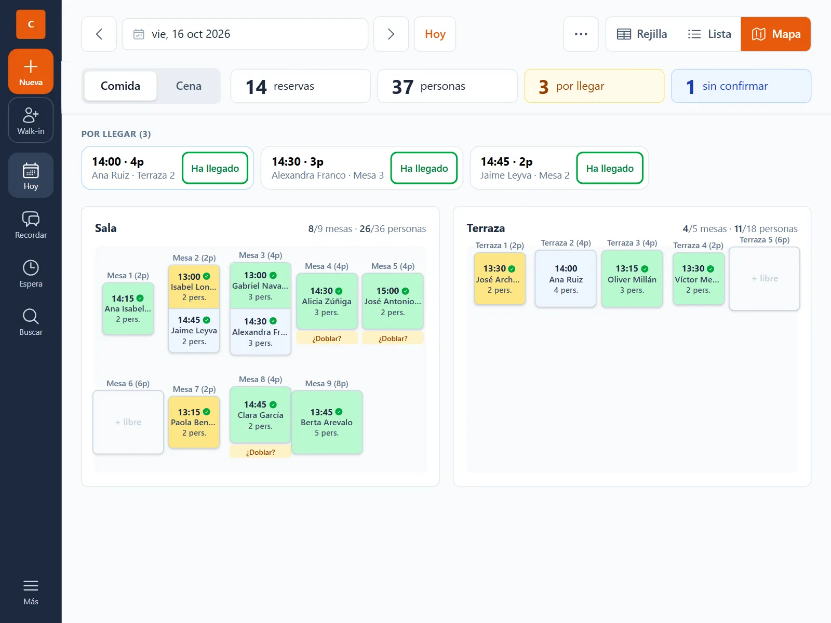The image size is (831, 623).
Task: Mark Jaime Leyva as Ha llegado
Action: point(610,168)
